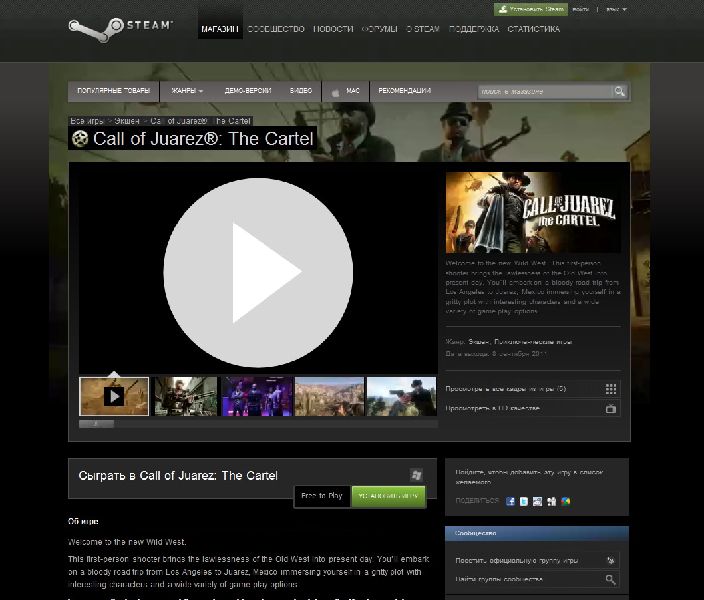
Task: Play the main trailer video
Action: point(258,273)
